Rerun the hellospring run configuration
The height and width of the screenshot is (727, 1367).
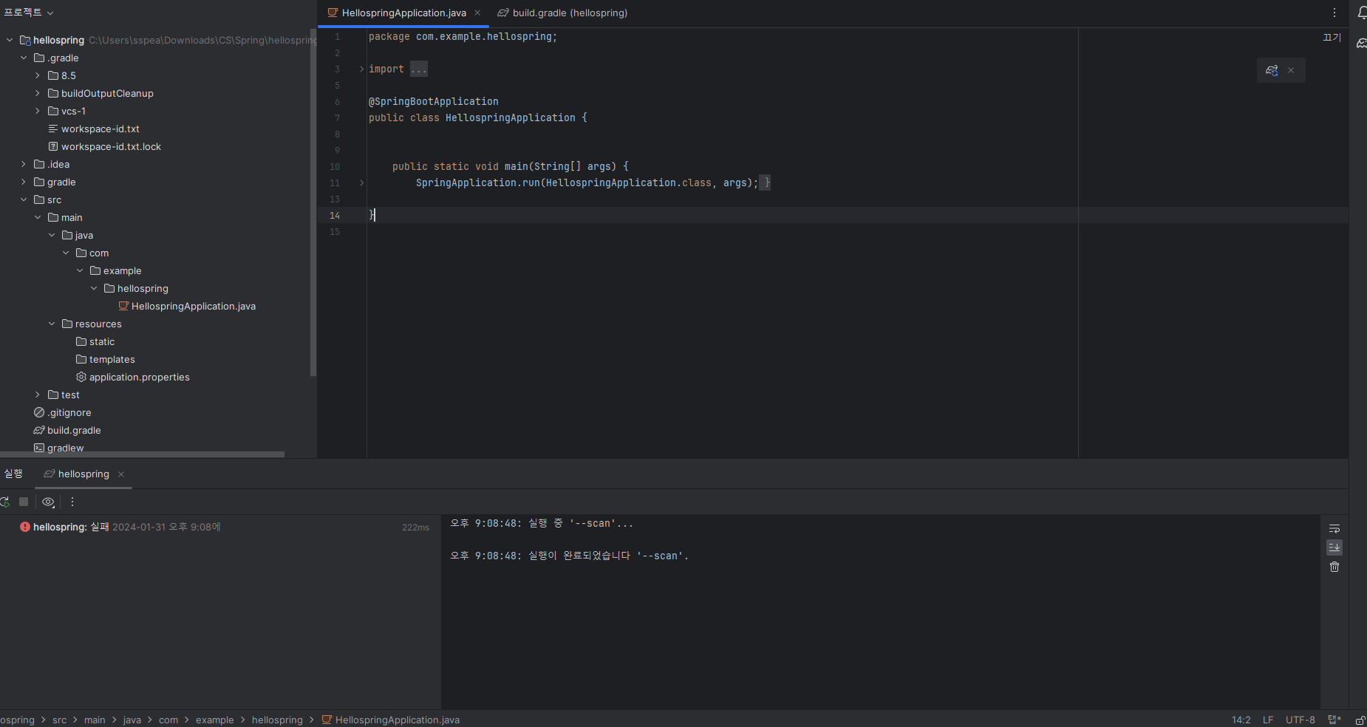coord(4,502)
